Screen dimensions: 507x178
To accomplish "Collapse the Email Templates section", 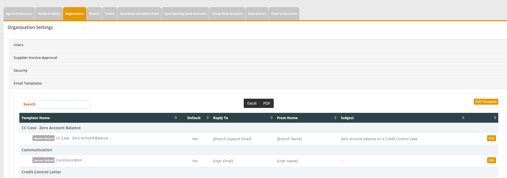I will coord(258,83).
